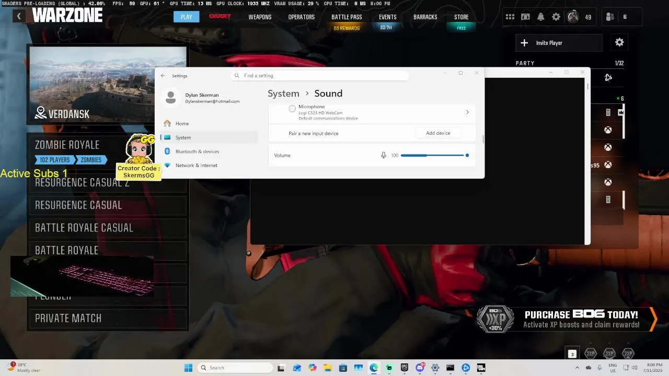Screen dimensions: 669x376
Task: Open Epic Games Launcher from the taskbar
Action: click(404, 368)
